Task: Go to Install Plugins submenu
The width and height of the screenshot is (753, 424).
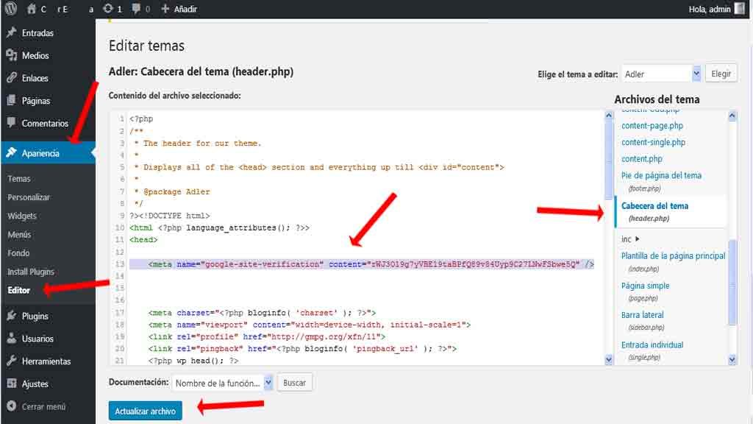Action: [31, 272]
